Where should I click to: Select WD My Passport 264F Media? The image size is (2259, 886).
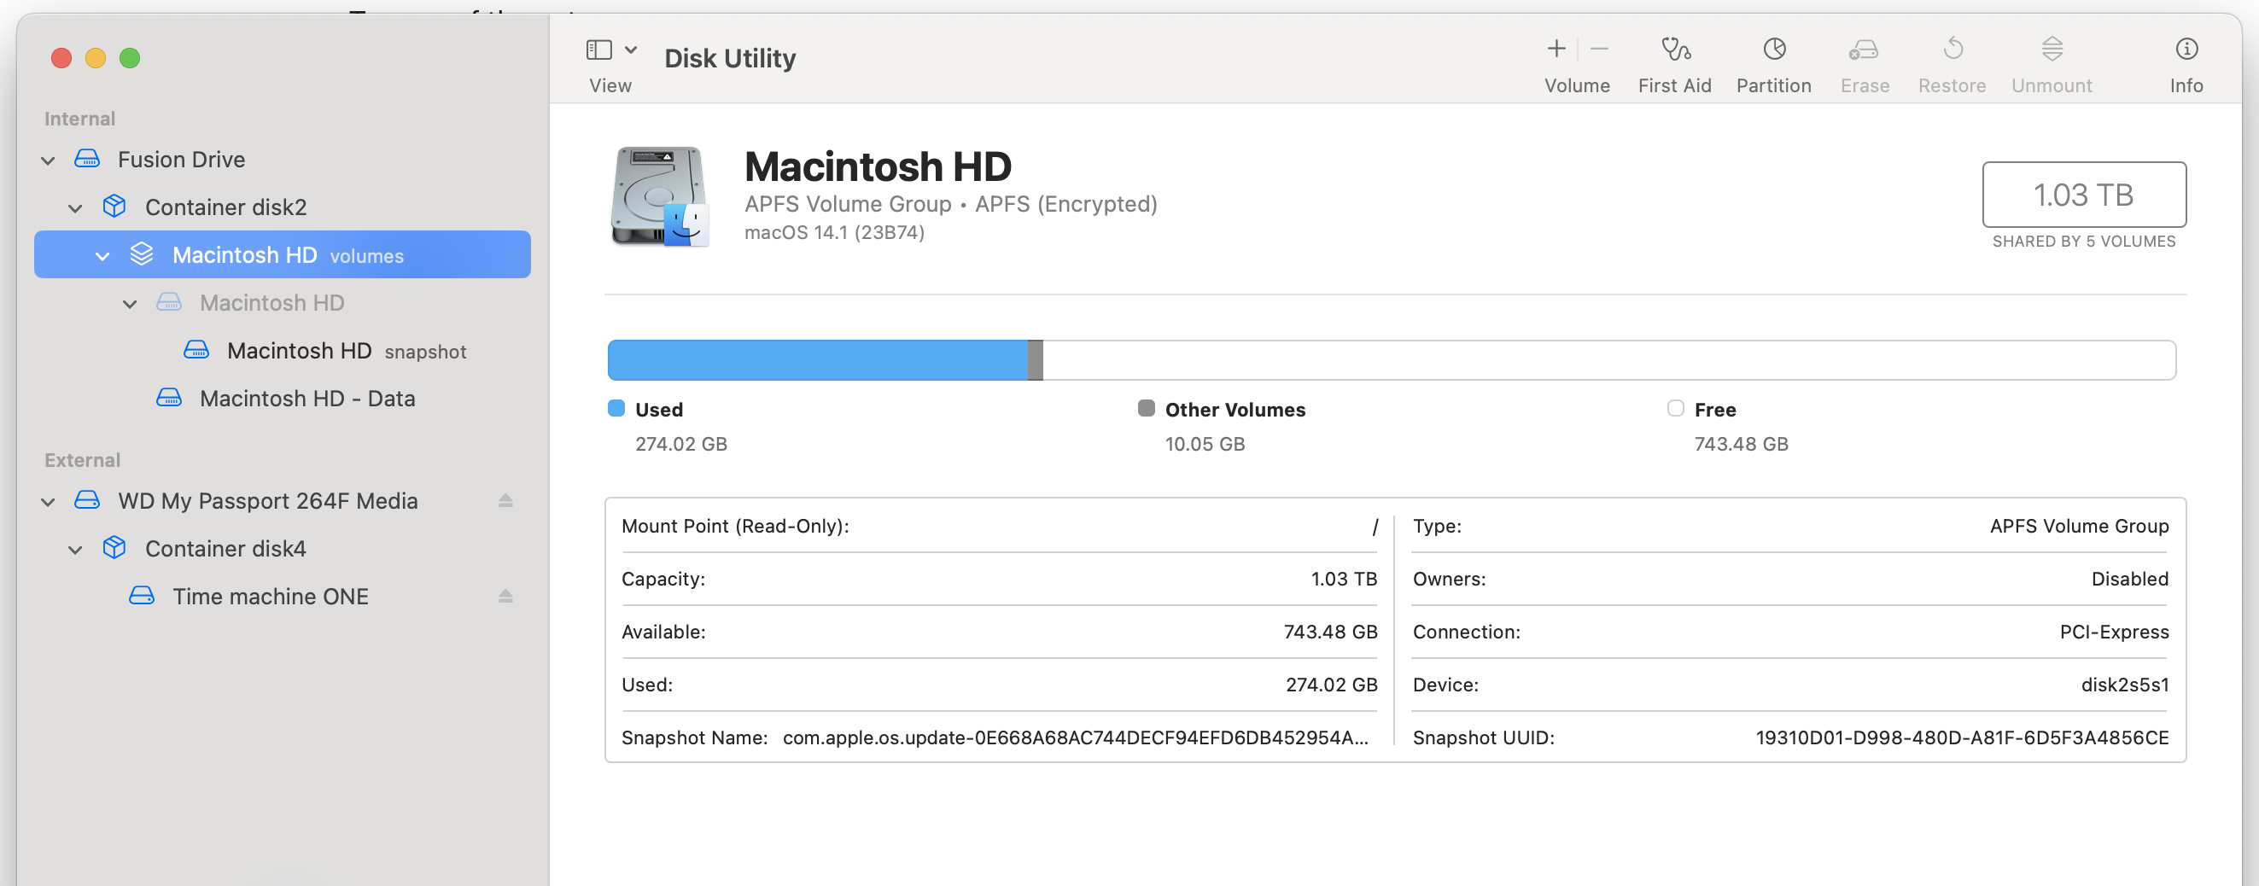(283, 500)
